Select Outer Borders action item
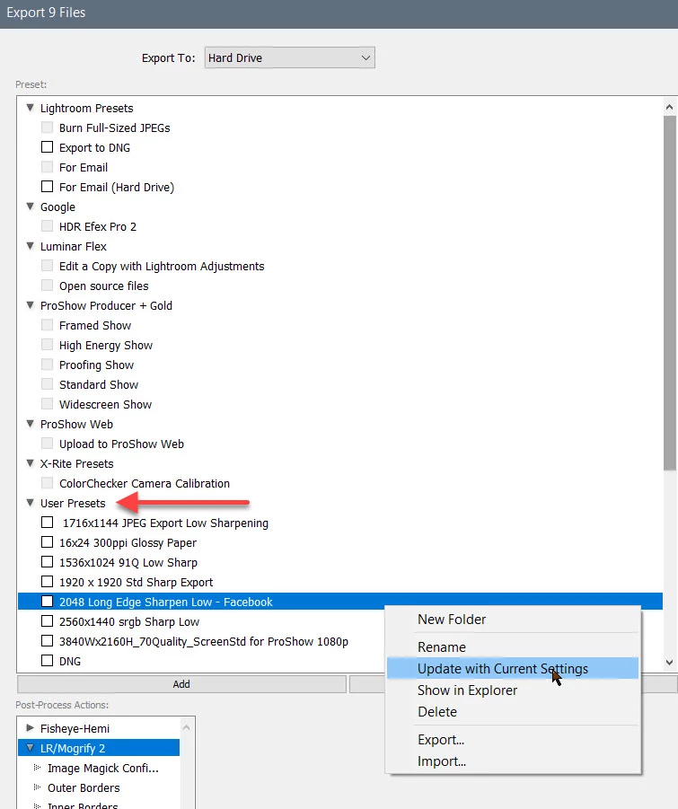This screenshot has width=678, height=809. pos(84,787)
